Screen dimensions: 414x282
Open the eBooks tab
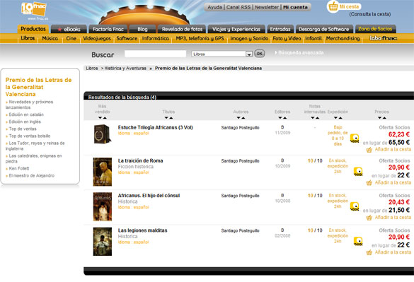pyautogui.click(x=69, y=29)
